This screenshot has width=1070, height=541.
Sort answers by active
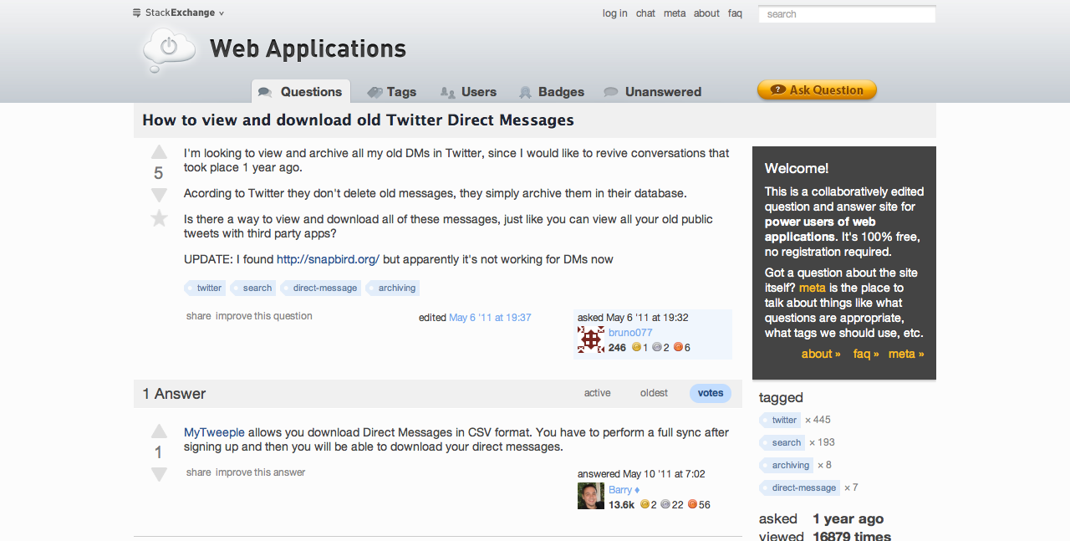click(x=597, y=393)
